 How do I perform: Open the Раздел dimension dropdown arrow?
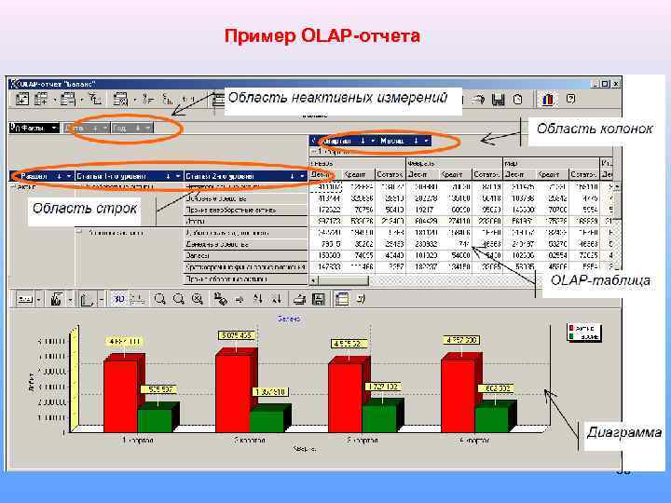(x=69, y=176)
